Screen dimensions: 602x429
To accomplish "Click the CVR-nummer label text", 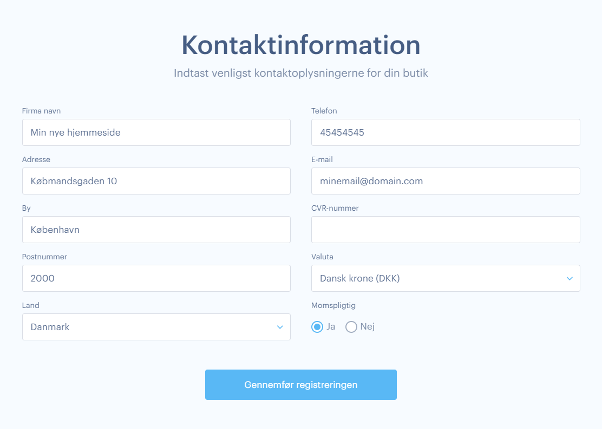I will point(335,208).
